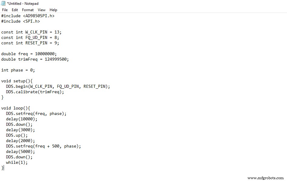Place cursor on "int phase = 0;"
This screenshot has height=181, width=287.
[18, 70]
